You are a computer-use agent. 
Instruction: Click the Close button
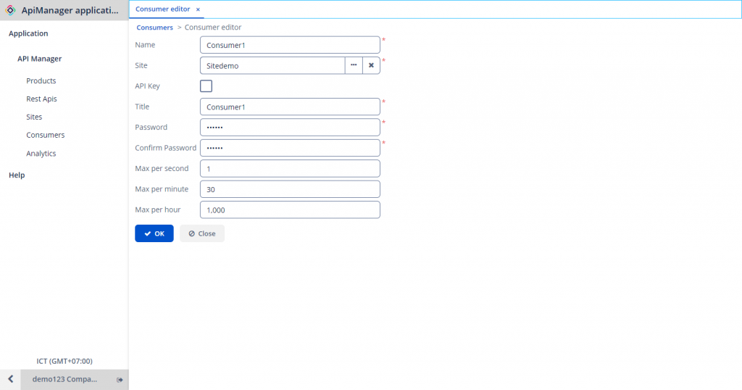(x=202, y=233)
